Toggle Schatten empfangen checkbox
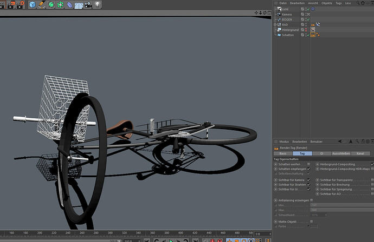Screen dimensions: 374x242 coord(308,169)
